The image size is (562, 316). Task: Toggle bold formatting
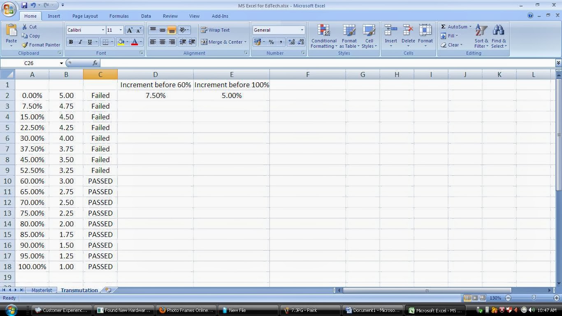[70, 42]
